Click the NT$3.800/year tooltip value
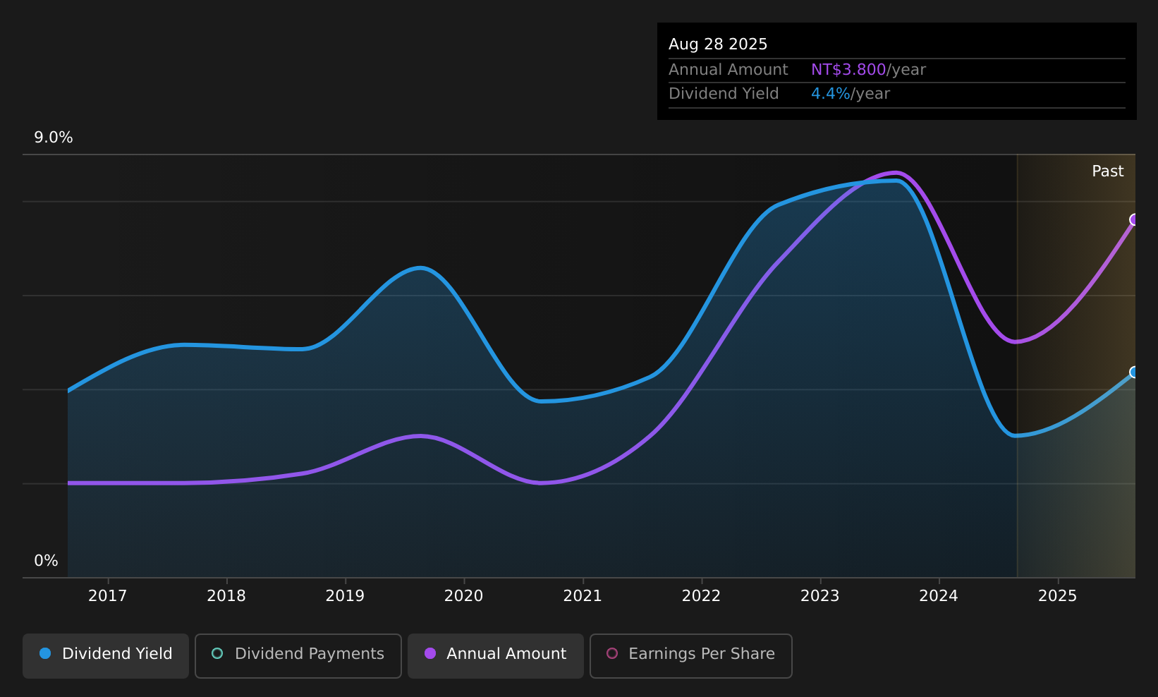The height and width of the screenshot is (697, 1158). (868, 70)
